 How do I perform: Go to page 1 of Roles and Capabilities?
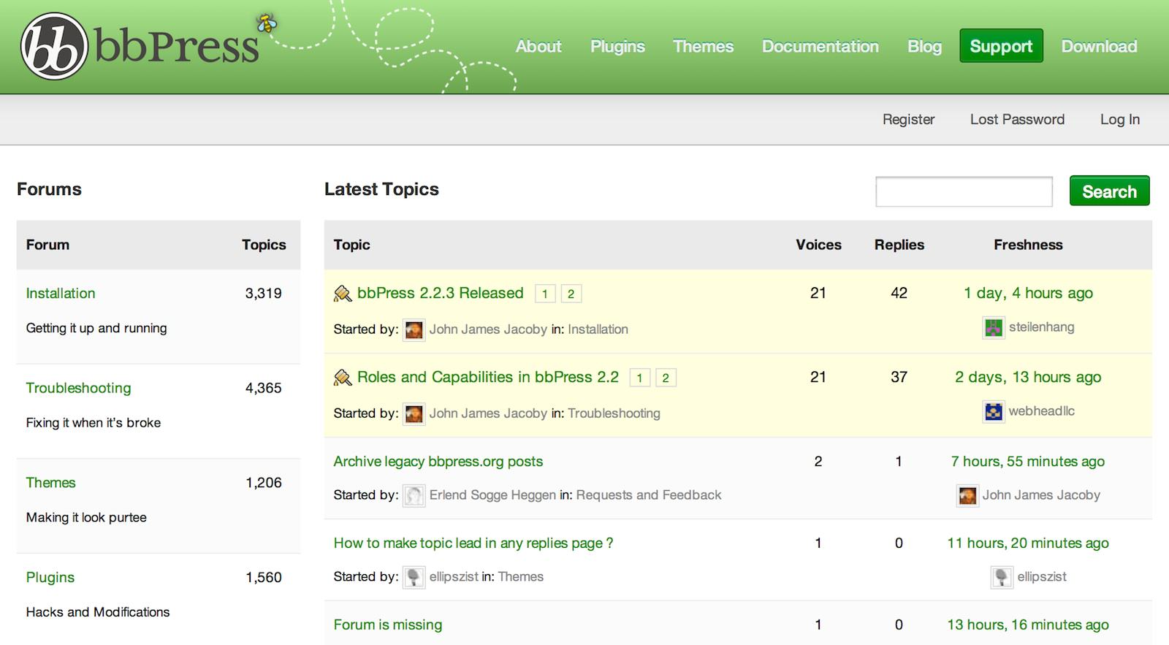639,378
